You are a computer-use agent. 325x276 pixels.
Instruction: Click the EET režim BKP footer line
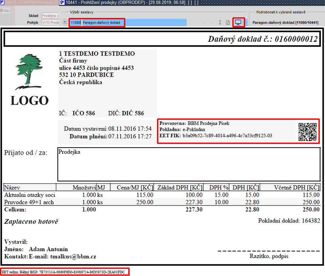[63, 272]
